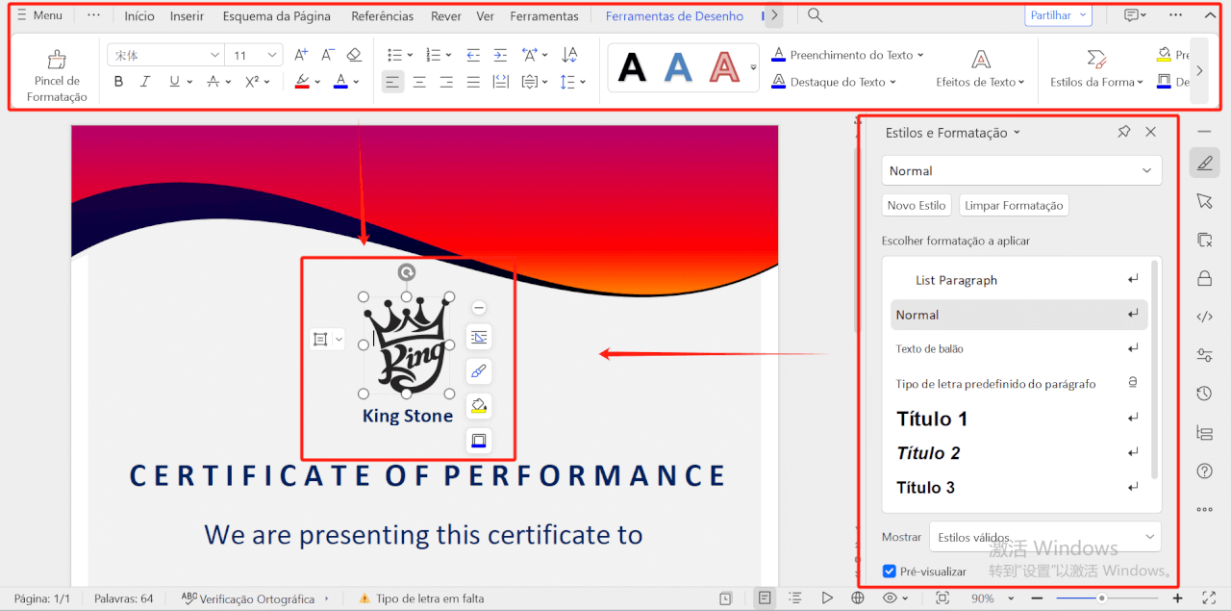
Task: Click the Limpar Formatação button
Action: (x=1014, y=205)
